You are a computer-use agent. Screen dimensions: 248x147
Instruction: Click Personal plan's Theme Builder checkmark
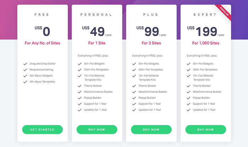(x=80, y=86)
